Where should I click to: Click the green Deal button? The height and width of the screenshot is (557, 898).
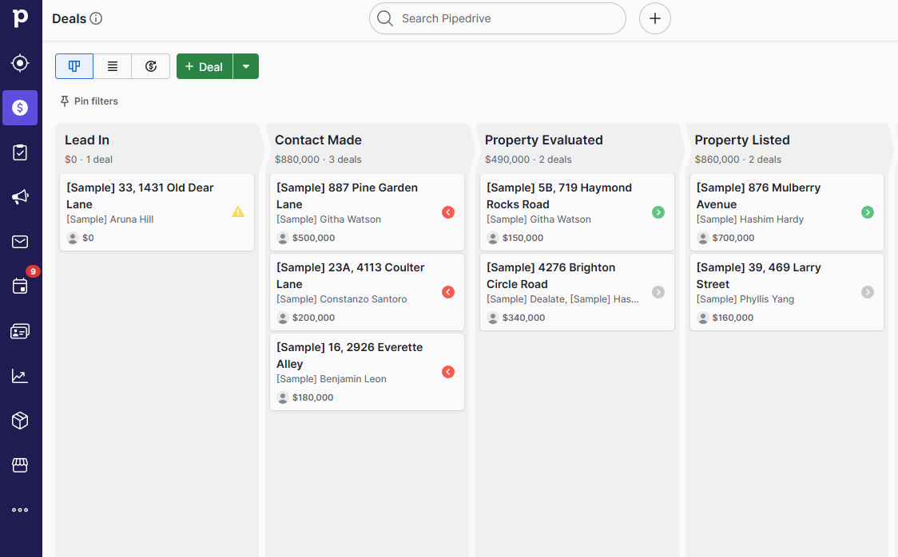(x=205, y=66)
